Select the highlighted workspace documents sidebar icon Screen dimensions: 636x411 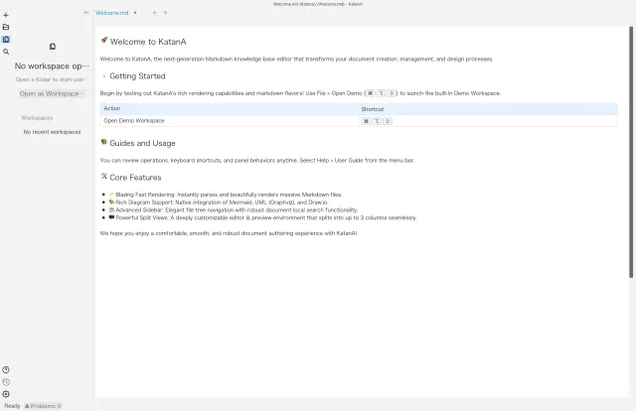[x=6, y=40]
